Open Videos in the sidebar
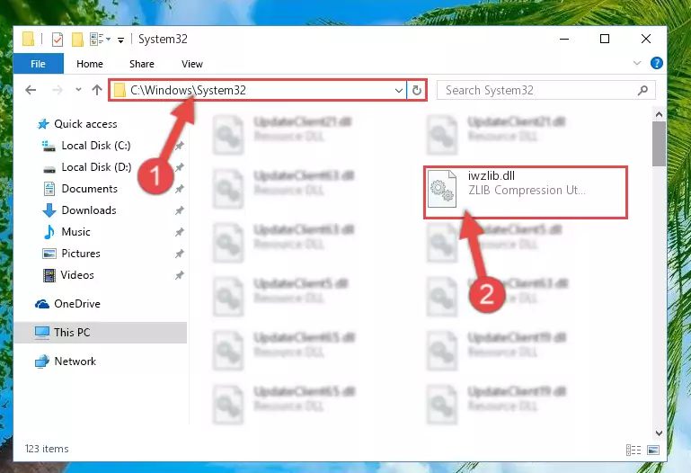691x473 pixels. pyautogui.click(x=77, y=275)
